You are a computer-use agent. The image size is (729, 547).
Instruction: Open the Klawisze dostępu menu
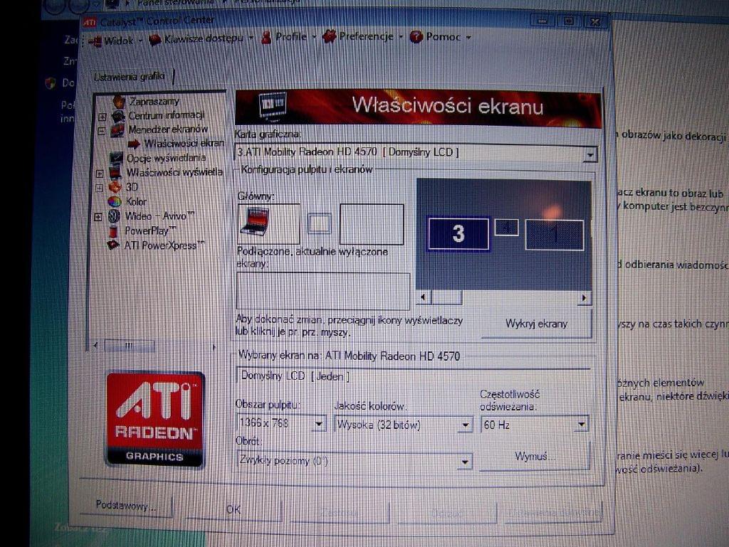tap(203, 38)
